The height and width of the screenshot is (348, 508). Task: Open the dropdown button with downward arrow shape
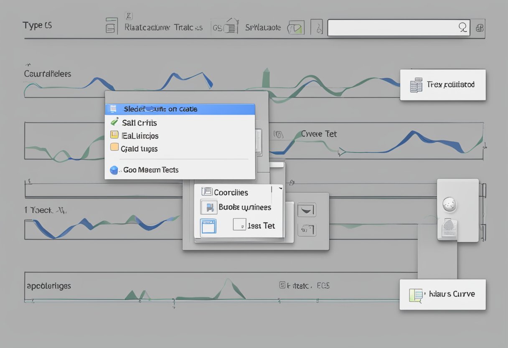(306, 210)
